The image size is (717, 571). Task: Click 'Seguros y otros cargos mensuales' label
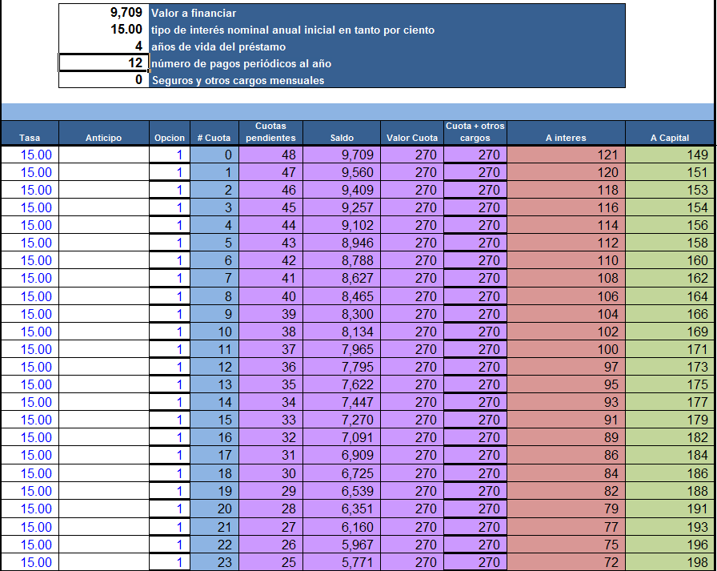click(238, 81)
